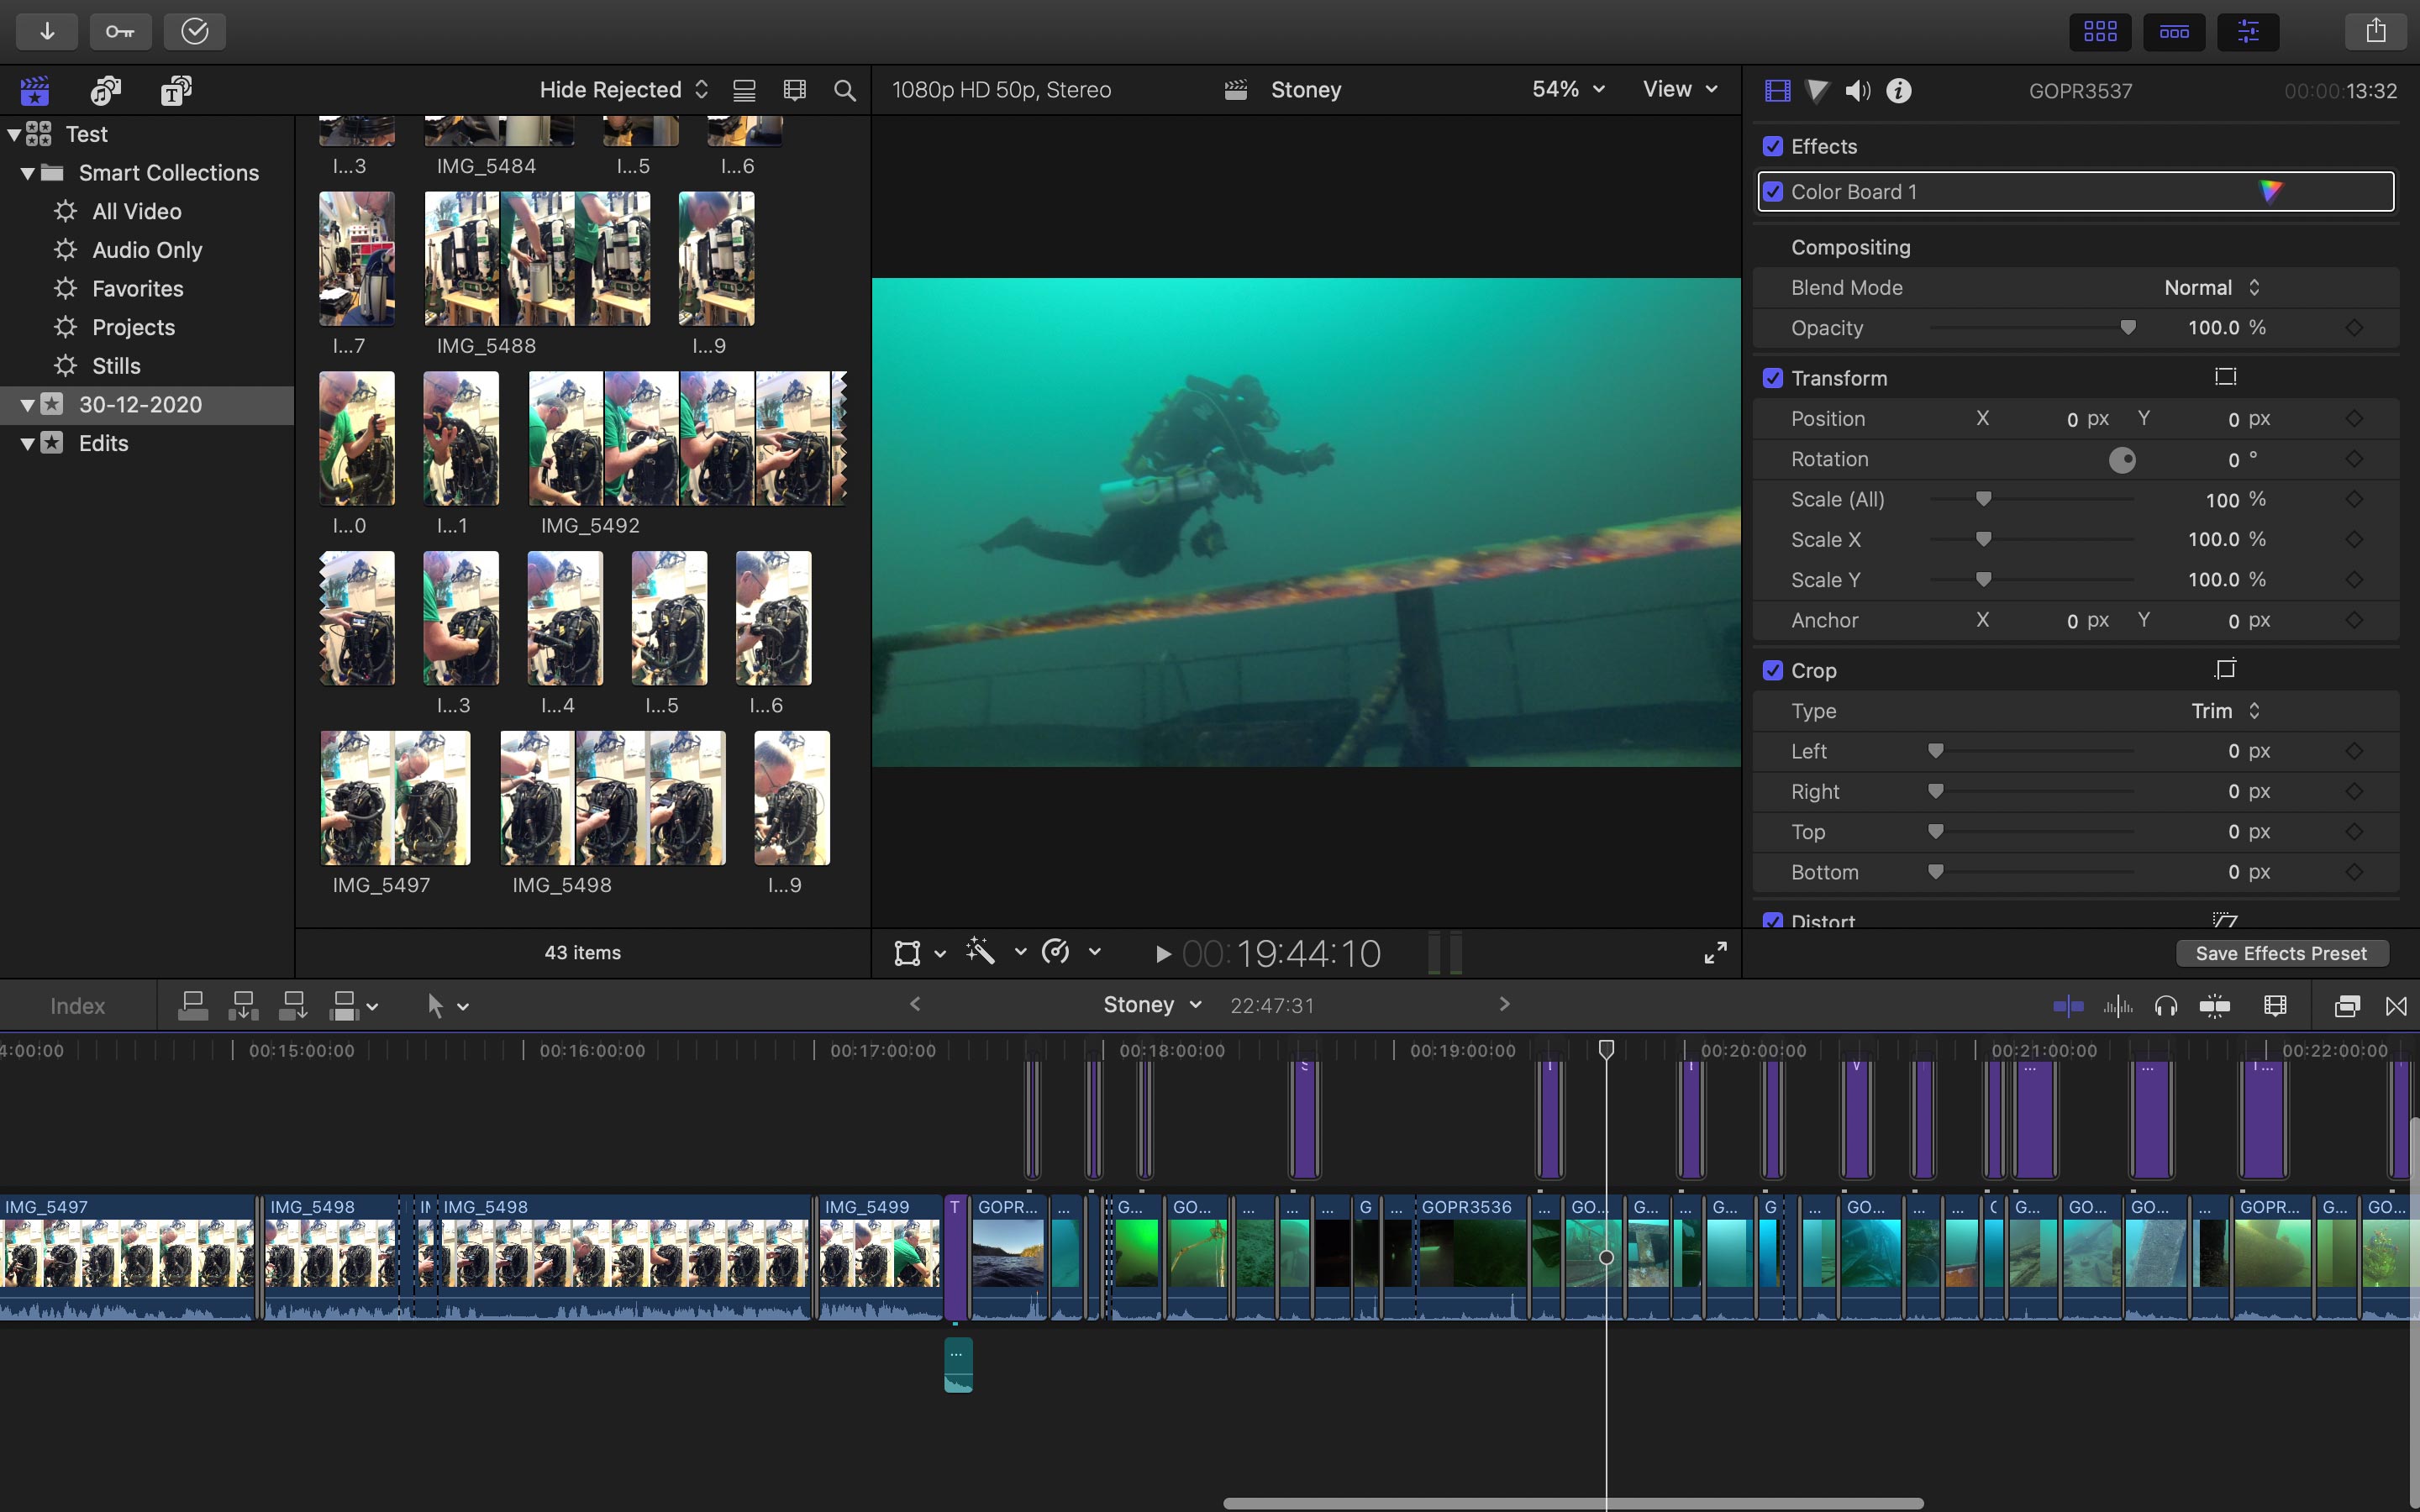Viewport: 2420px width, 1512px height.
Task: Click the browser search magnifier icon
Action: (x=845, y=90)
